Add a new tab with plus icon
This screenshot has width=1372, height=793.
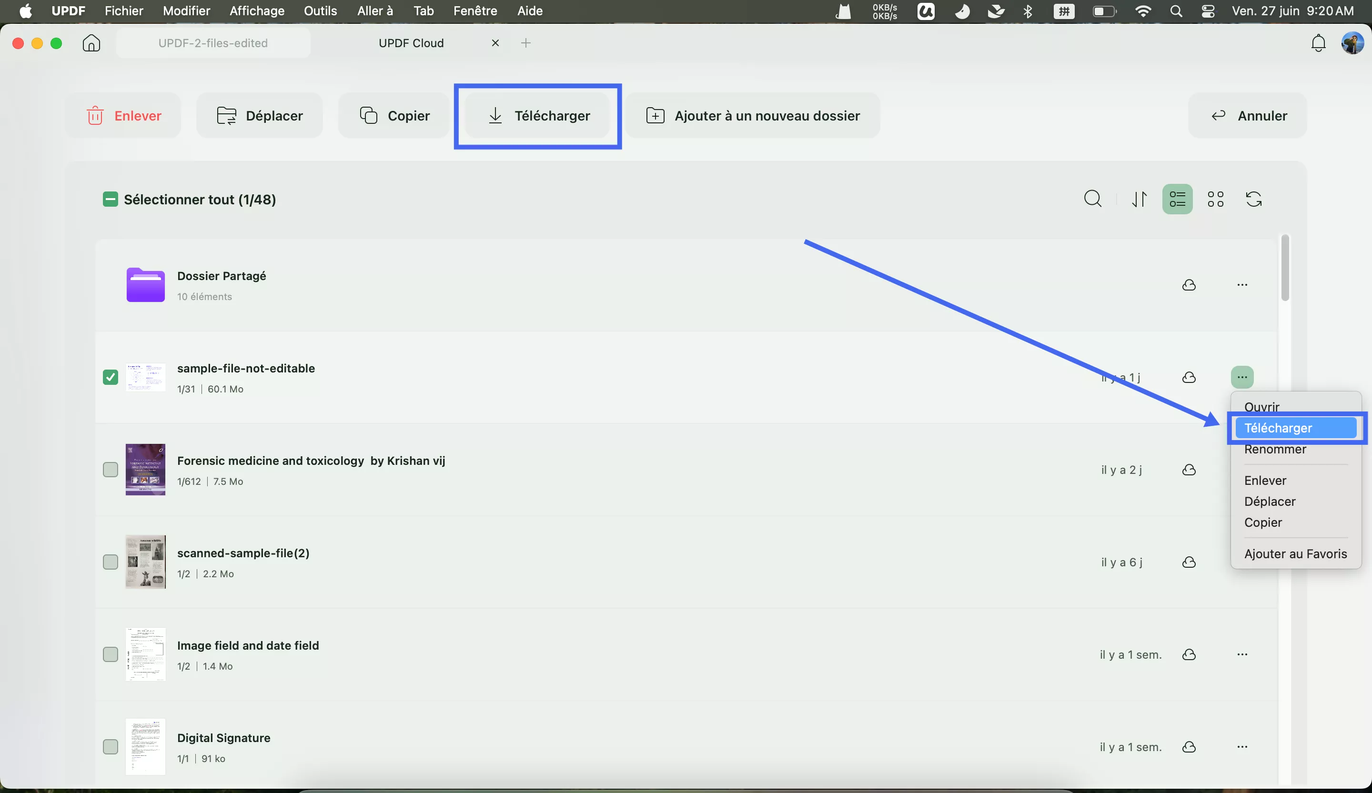coord(525,43)
